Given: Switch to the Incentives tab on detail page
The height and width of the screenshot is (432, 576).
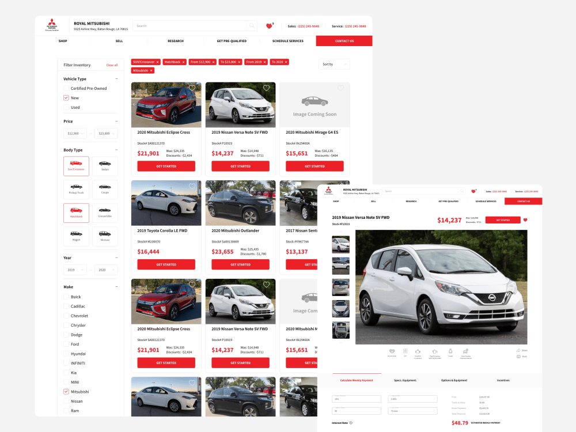Looking at the screenshot, I should pos(503,380).
